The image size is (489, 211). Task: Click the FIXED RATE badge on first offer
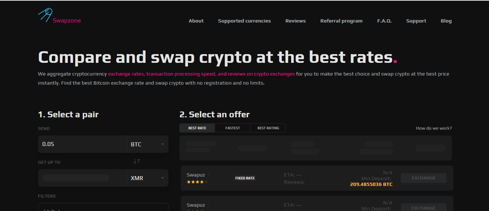[x=245, y=178]
